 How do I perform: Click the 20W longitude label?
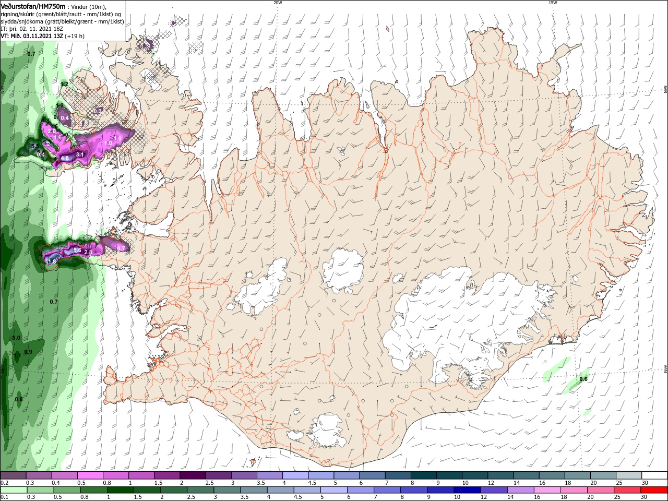tap(278, 3)
